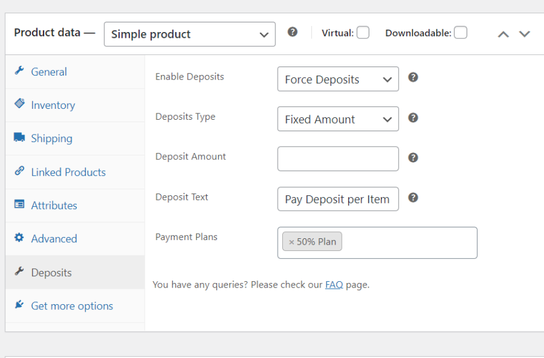Viewport: 544px width, 358px height.
Task: Click the help icon beside Deposit Amount
Action: click(413, 158)
